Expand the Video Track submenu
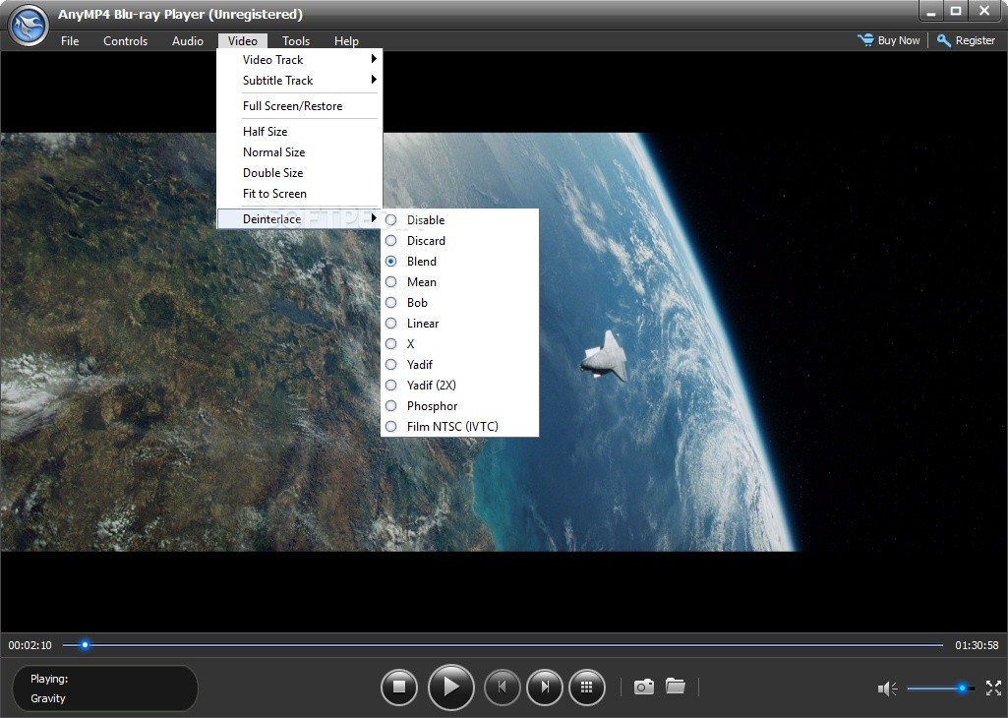The height and width of the screenshot is (718, 1008). coord(300,60)
